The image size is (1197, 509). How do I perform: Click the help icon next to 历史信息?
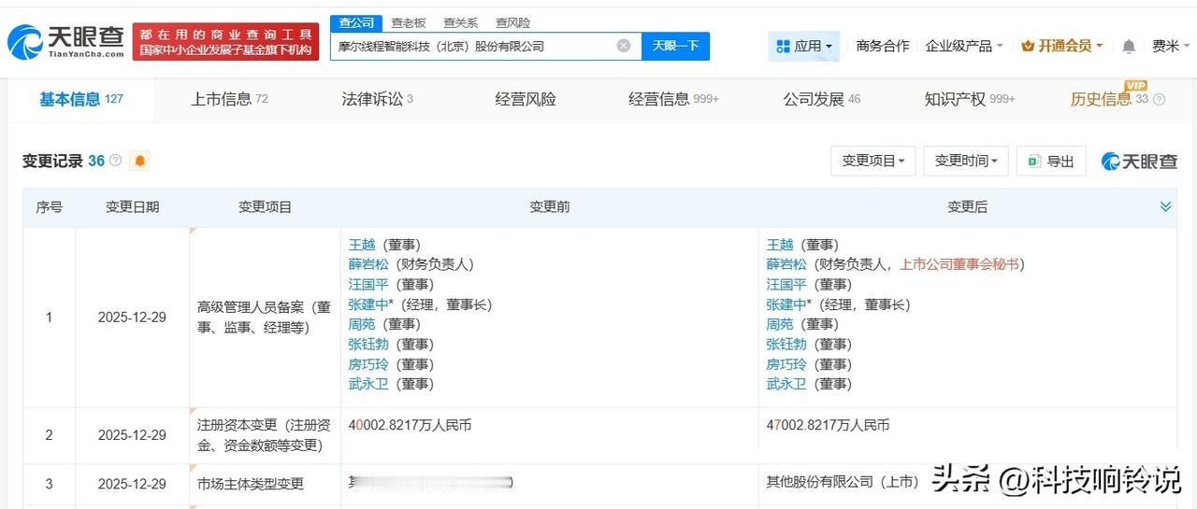(x=1159, y=99)
